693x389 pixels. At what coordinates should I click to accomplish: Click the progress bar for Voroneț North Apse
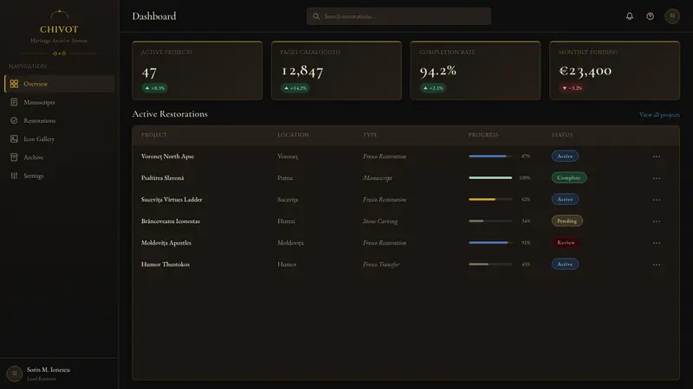pos(490,156)
